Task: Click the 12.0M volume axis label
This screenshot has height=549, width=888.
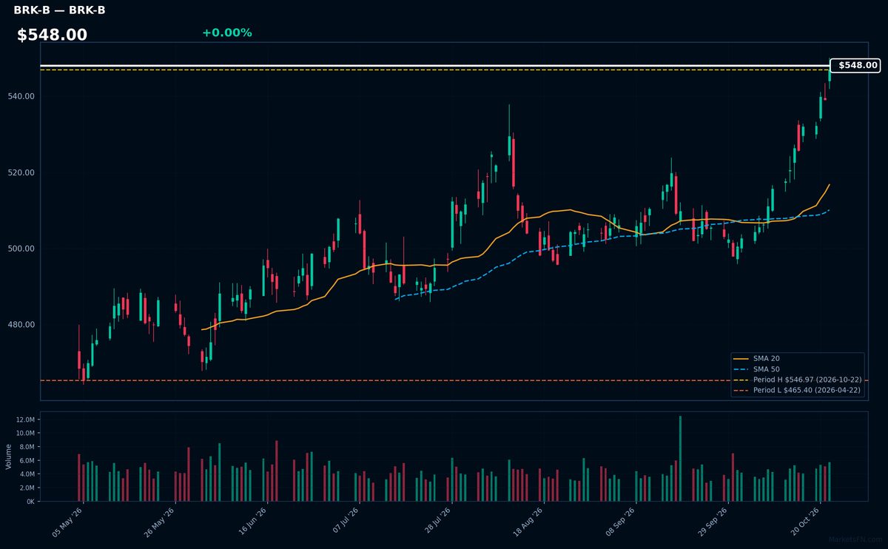Action: point(25,420)
